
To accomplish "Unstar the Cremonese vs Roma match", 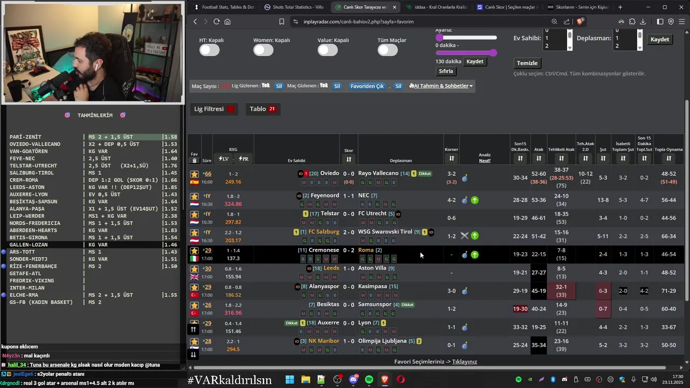I will 194,251.
